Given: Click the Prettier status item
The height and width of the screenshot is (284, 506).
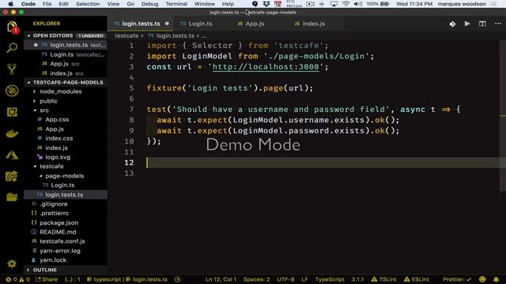Looking at the screenshot, I should [x=457, y=279].
